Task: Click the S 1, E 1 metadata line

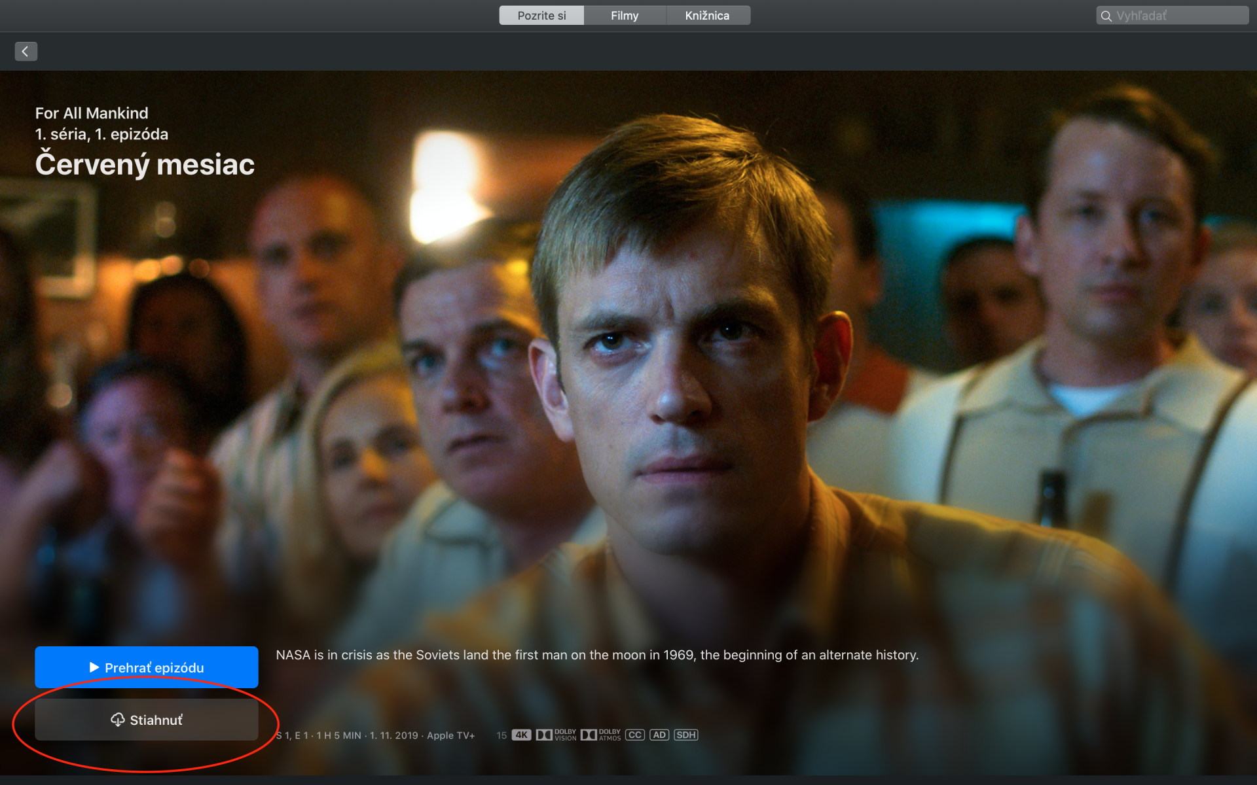Action: 375,735
